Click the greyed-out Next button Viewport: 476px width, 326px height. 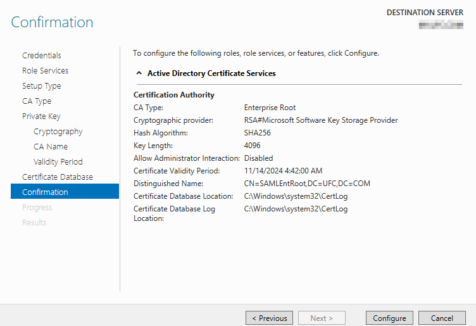322,318
